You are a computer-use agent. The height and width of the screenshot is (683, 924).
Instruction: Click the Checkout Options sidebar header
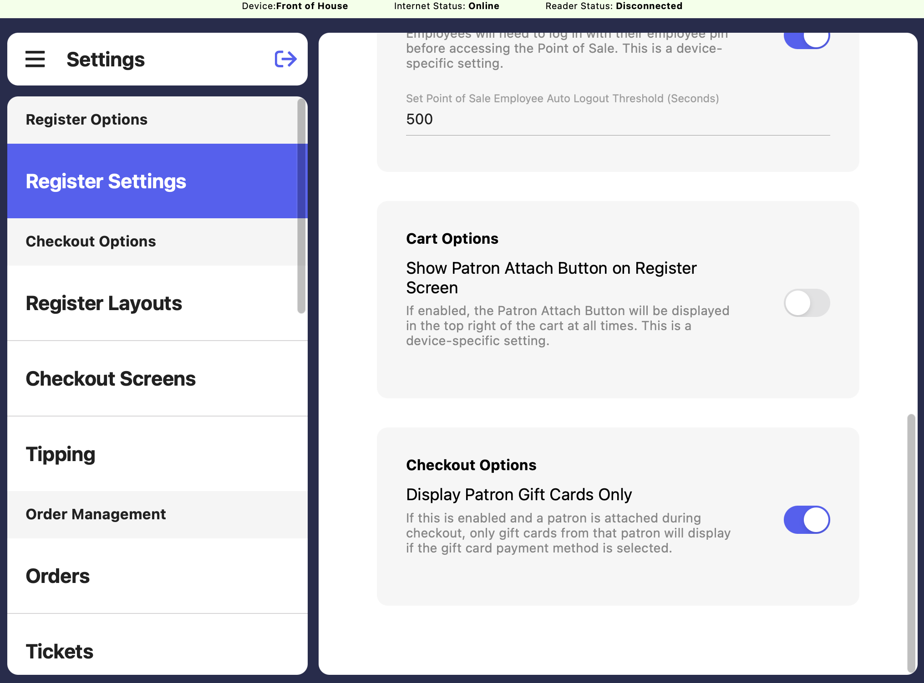click(x=91, y=241)
